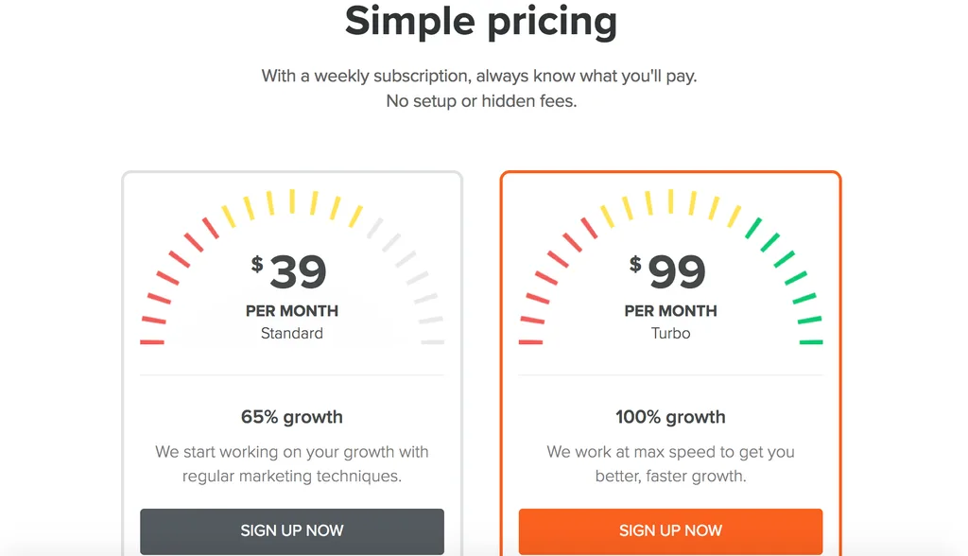Click the Standard plan SIGN UP NOW button
The height and width of the screenshot is (556, 968).
[292, 531]
